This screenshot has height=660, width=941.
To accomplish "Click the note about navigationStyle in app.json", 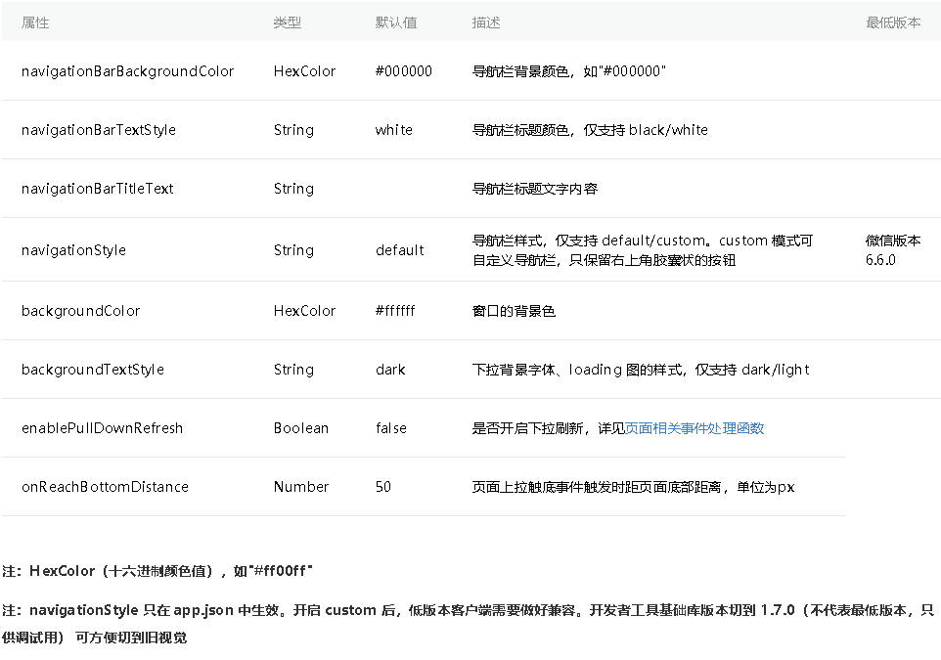I will 469,624.
